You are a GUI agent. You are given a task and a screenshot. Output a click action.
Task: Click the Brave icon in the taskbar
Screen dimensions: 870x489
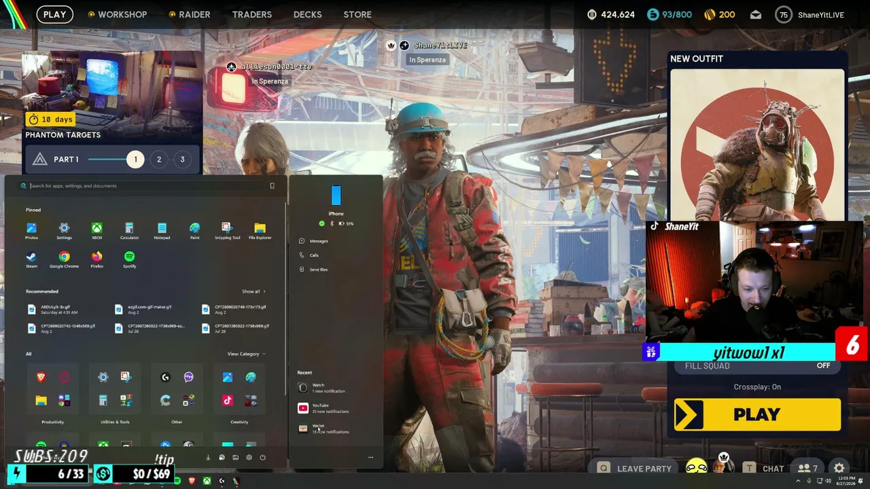(x=192, y=481)
